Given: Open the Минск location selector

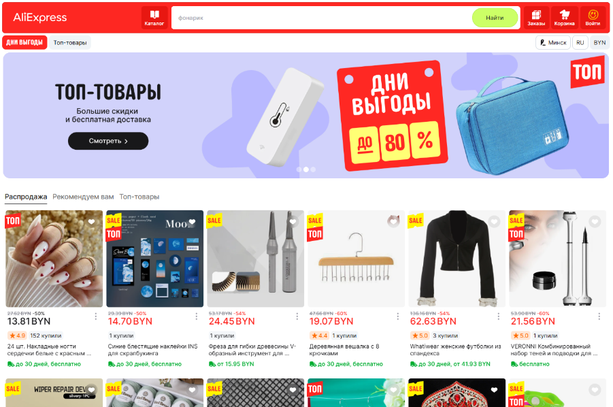Looking at the screenshot, I should coord(553,43).
